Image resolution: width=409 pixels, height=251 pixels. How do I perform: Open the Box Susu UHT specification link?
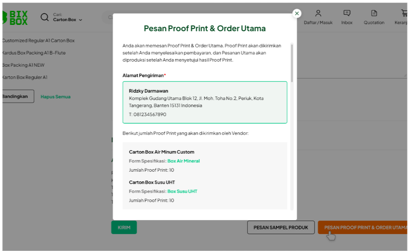click(x=182, y=192)
